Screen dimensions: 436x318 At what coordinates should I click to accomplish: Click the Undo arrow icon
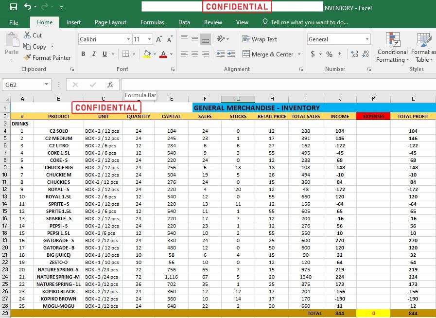pos(28,7)
